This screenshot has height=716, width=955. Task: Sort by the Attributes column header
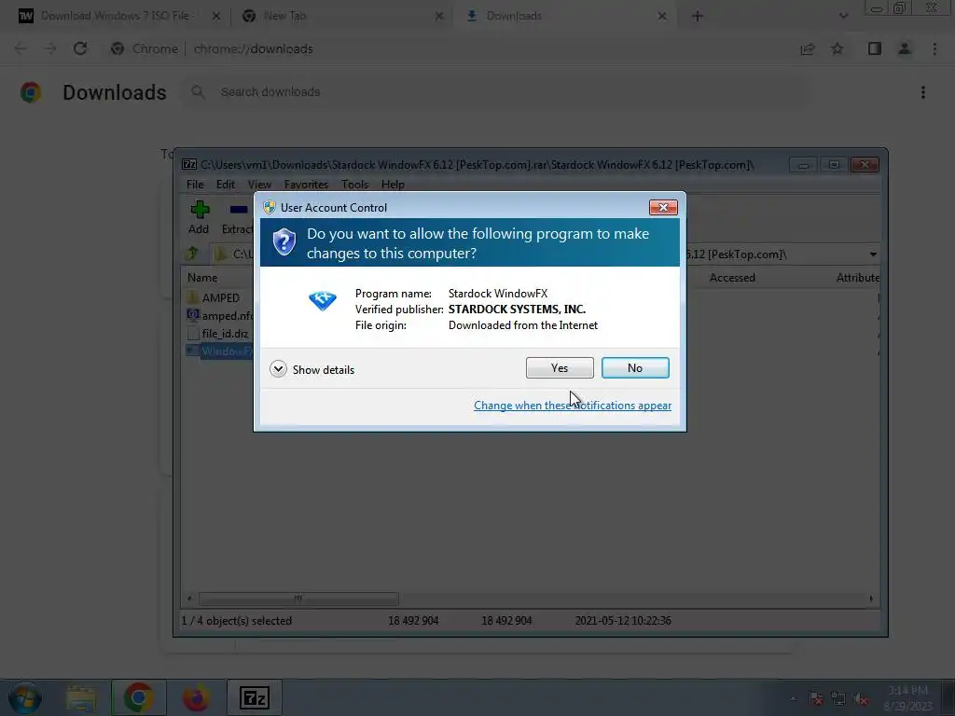(858, 278)
